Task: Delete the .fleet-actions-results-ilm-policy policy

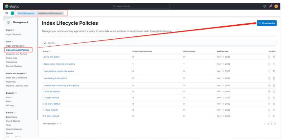Action: (x=274, y=71)
